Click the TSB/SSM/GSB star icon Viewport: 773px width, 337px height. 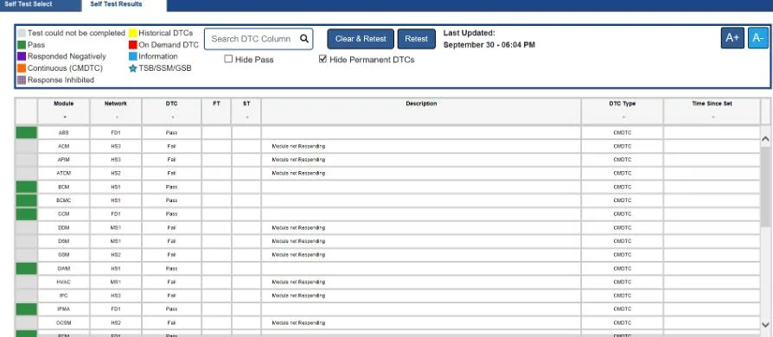point(132,68)
